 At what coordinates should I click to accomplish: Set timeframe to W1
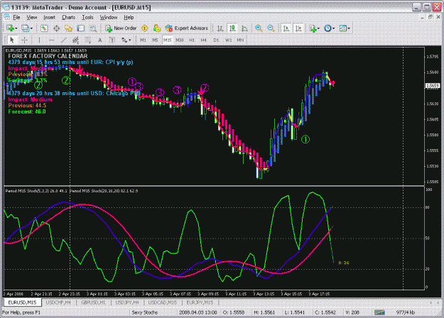(228, 40)
